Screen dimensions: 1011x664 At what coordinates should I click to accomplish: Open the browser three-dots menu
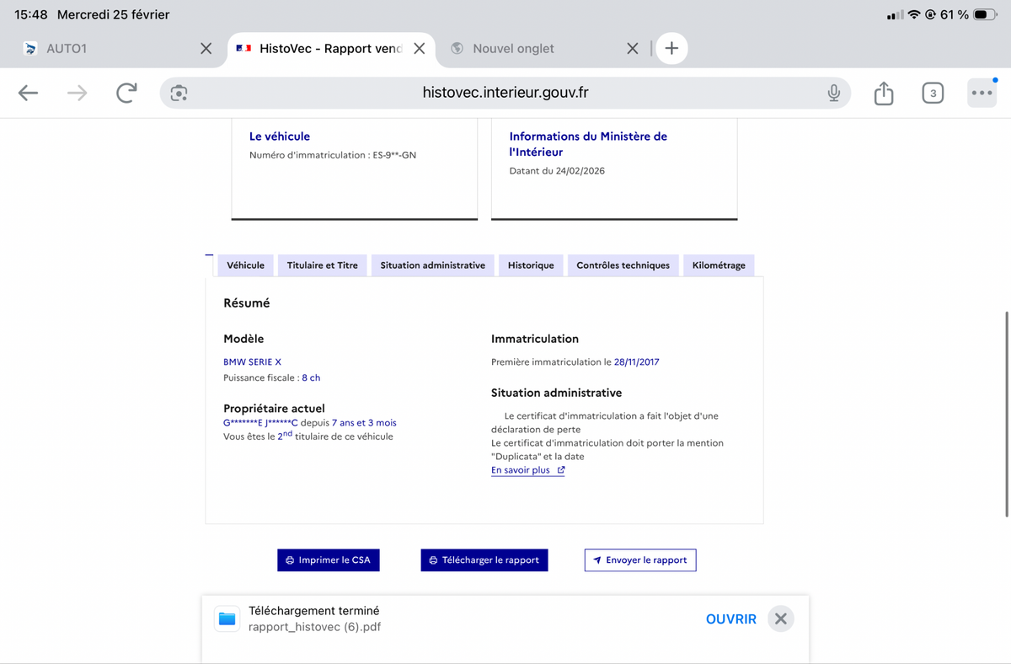[x=981, y=94]
